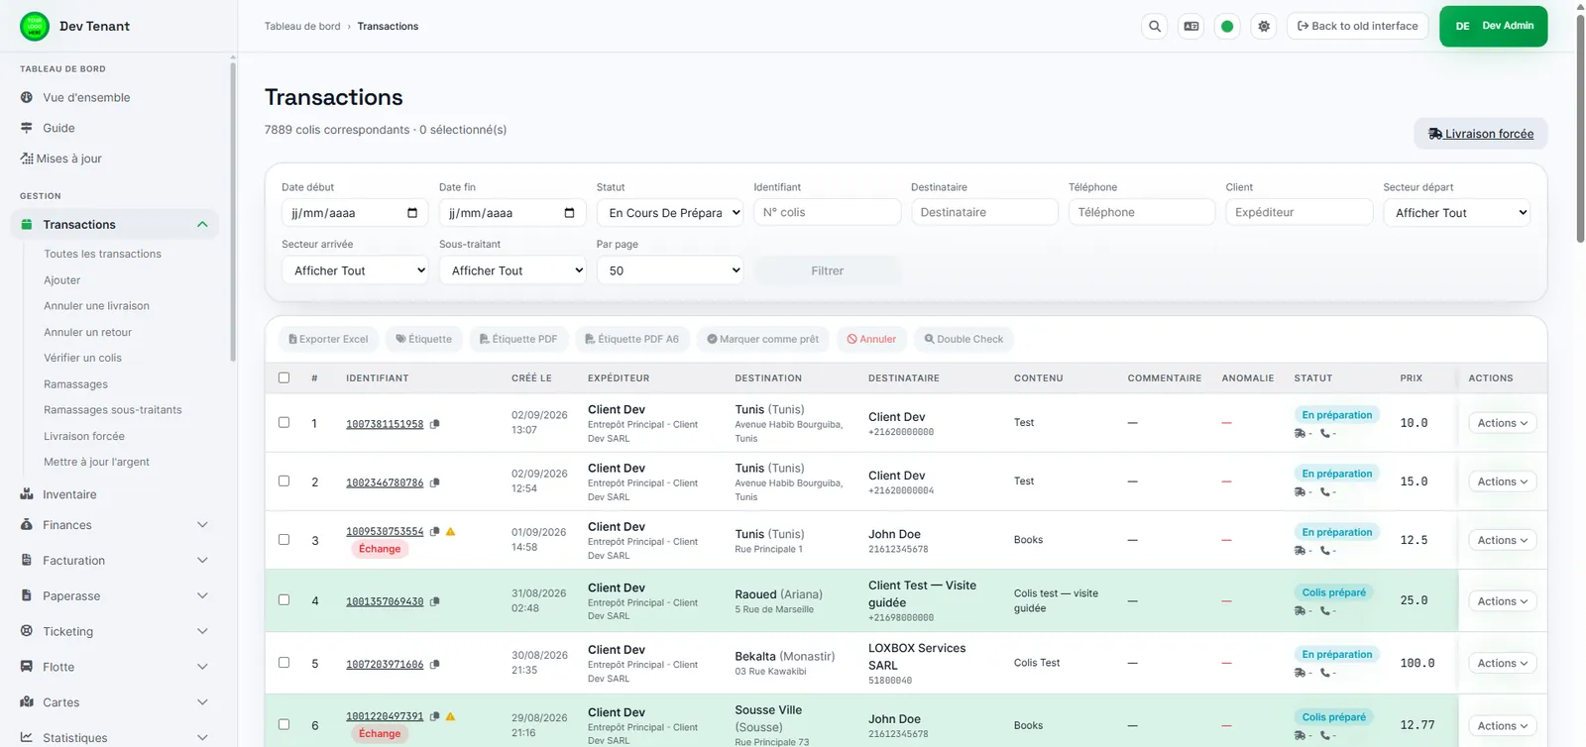Screen dimensions: 1586x747
Task: Open Vue d'ensemble in sidebar
Action: (x=86, y=97)
